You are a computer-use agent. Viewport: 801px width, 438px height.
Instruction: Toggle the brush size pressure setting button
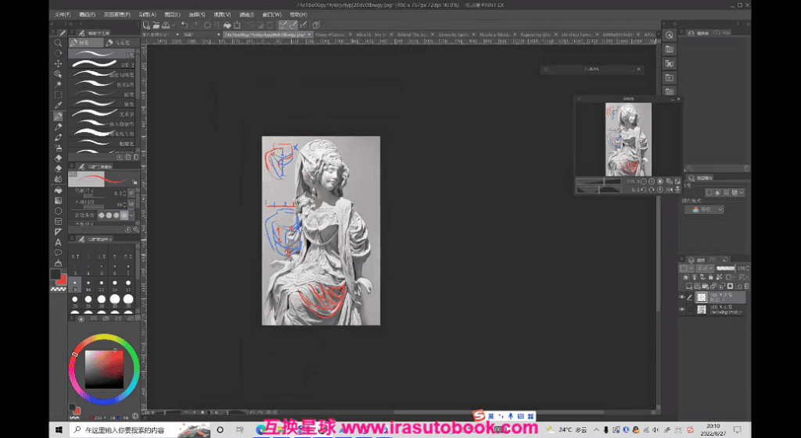131,193
